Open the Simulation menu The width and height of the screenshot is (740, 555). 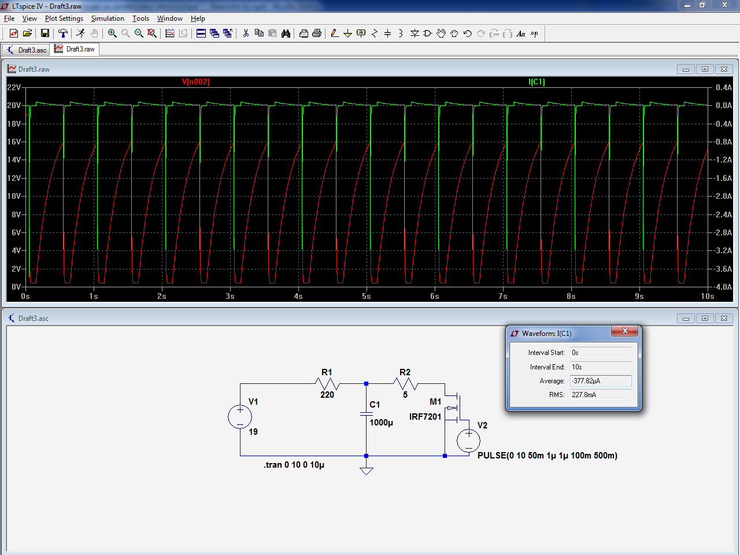click(108, 18)
